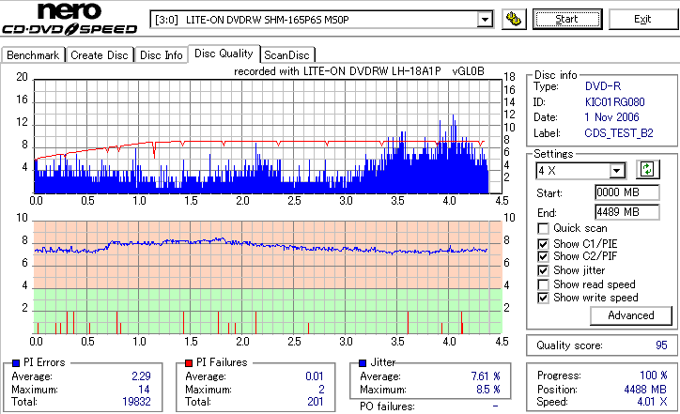The width and height of the screenshot is (680, 414).
Task: Click the Exit button
Action: point(642,19)
